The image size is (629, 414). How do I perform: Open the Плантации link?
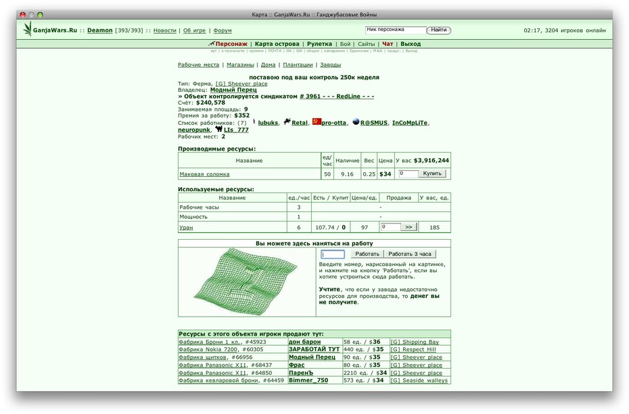[x=298, y=65]
